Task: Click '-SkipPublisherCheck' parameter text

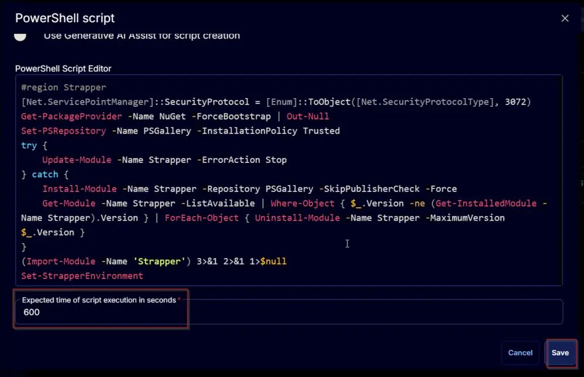Action: 369,189
